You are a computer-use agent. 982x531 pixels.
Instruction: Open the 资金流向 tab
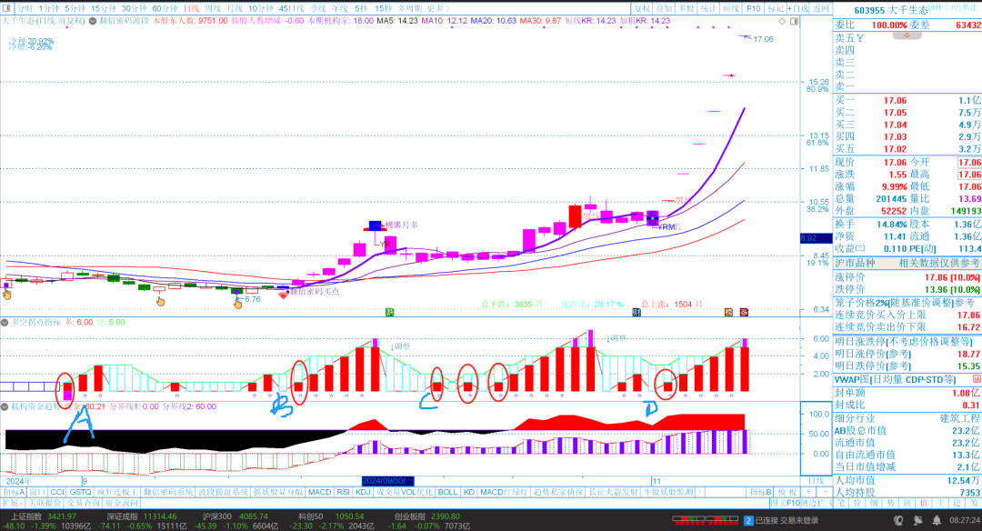122,503
